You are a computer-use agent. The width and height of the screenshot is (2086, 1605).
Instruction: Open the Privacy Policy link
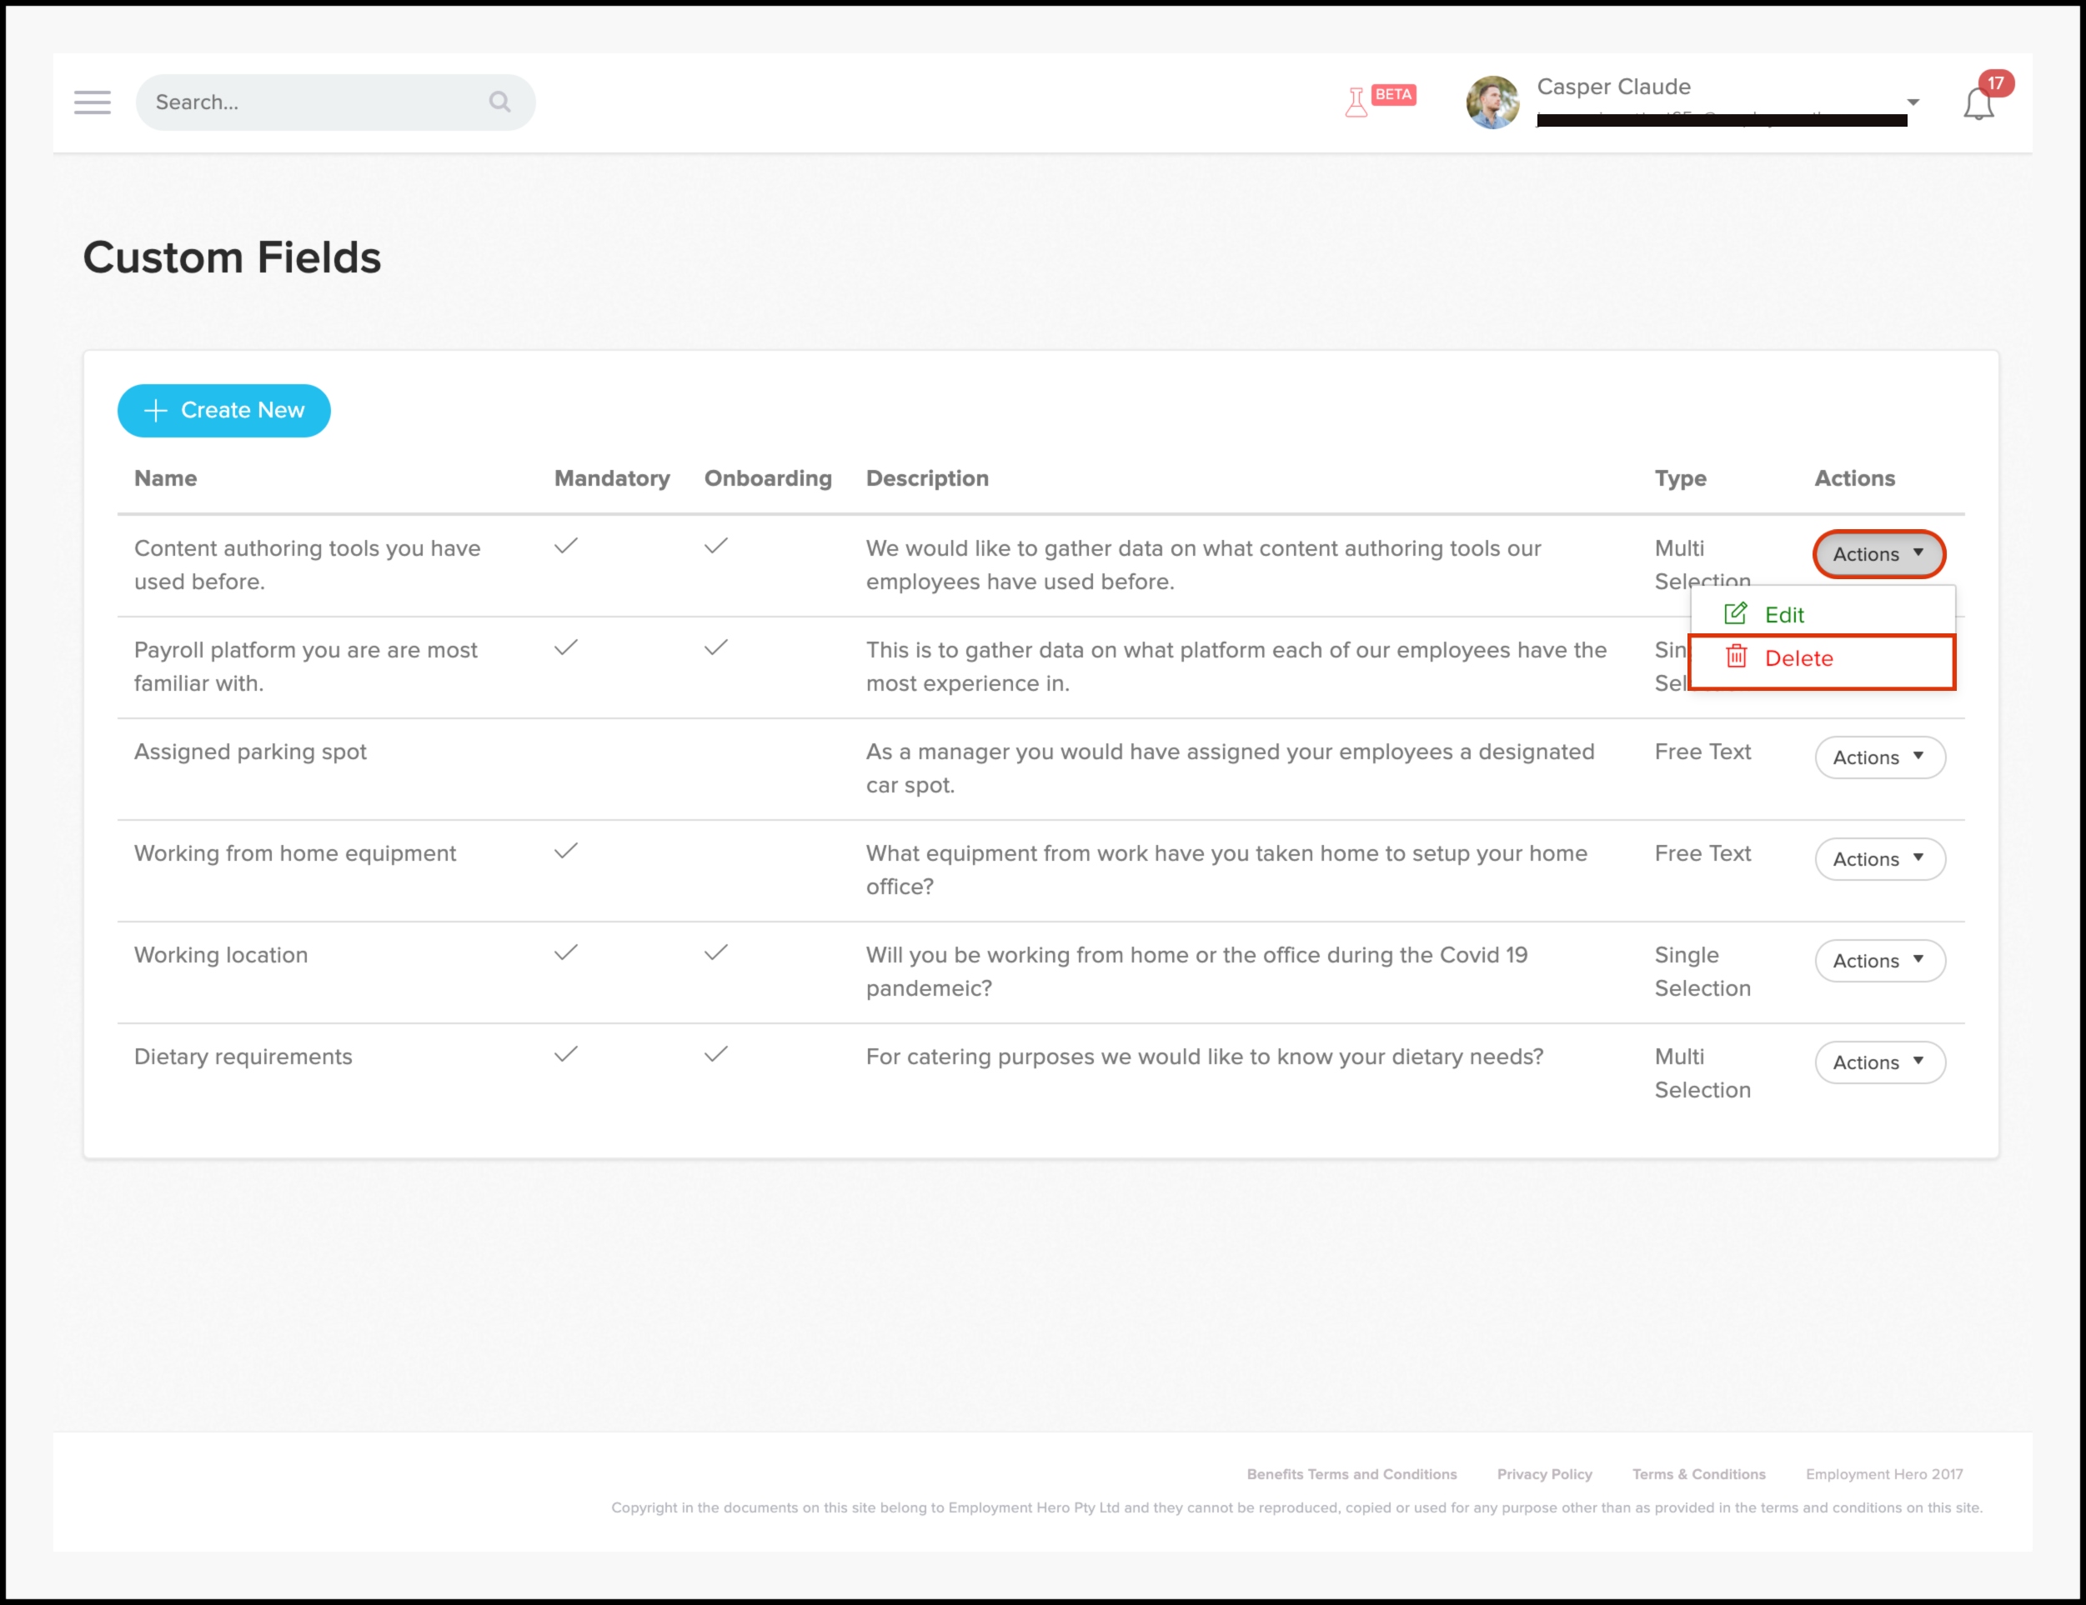click(1544, 1474)
